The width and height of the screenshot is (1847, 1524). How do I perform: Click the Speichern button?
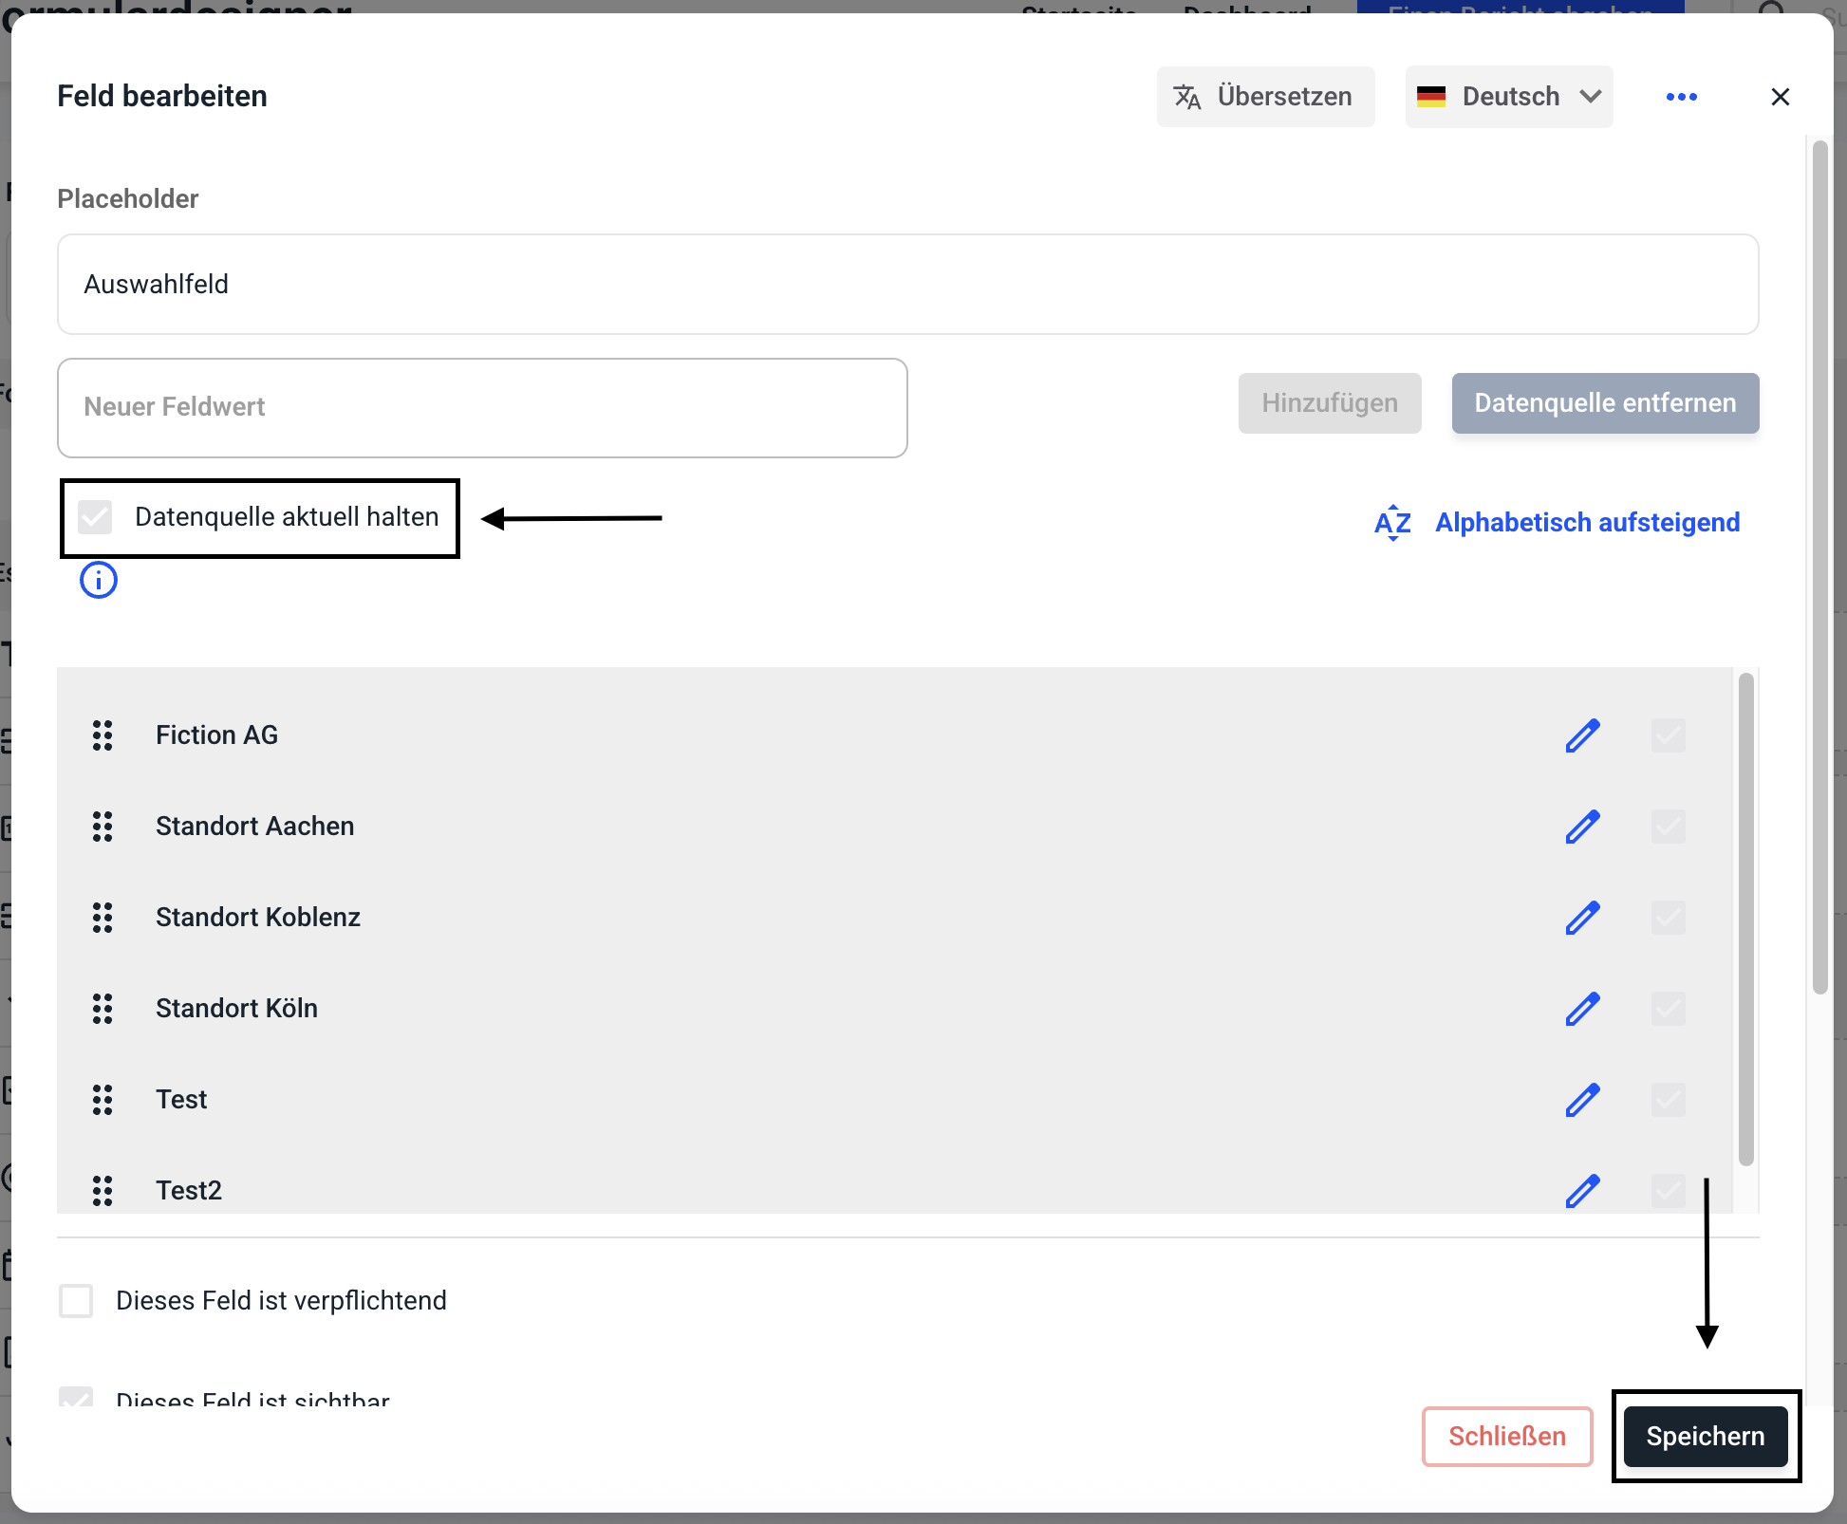click(x=1705, y=1437)
